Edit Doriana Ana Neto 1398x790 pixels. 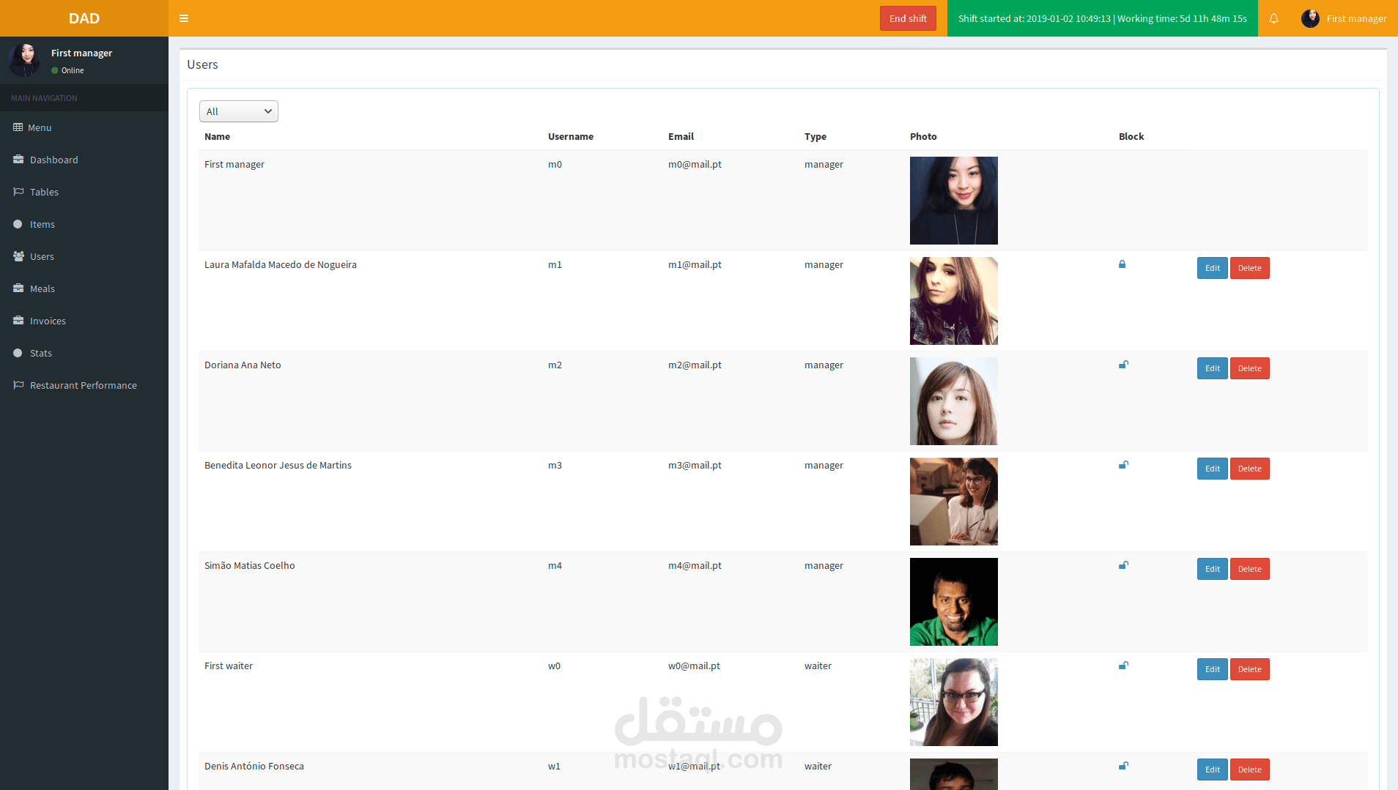[x=1212, y=368]
